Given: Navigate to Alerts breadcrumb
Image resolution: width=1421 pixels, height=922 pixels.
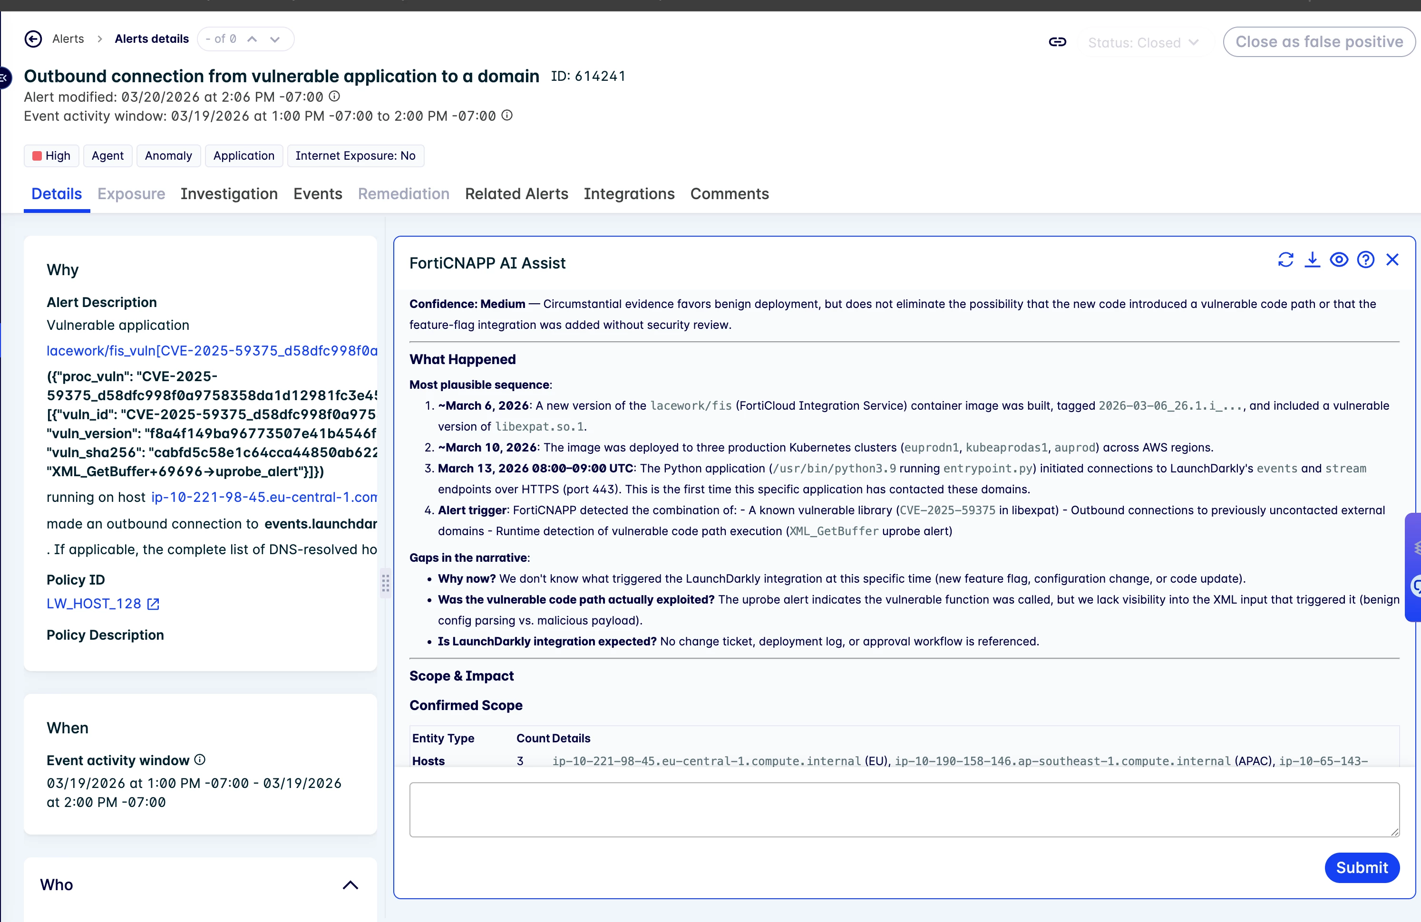Looking at the screenshot, I should pos(68,39).
